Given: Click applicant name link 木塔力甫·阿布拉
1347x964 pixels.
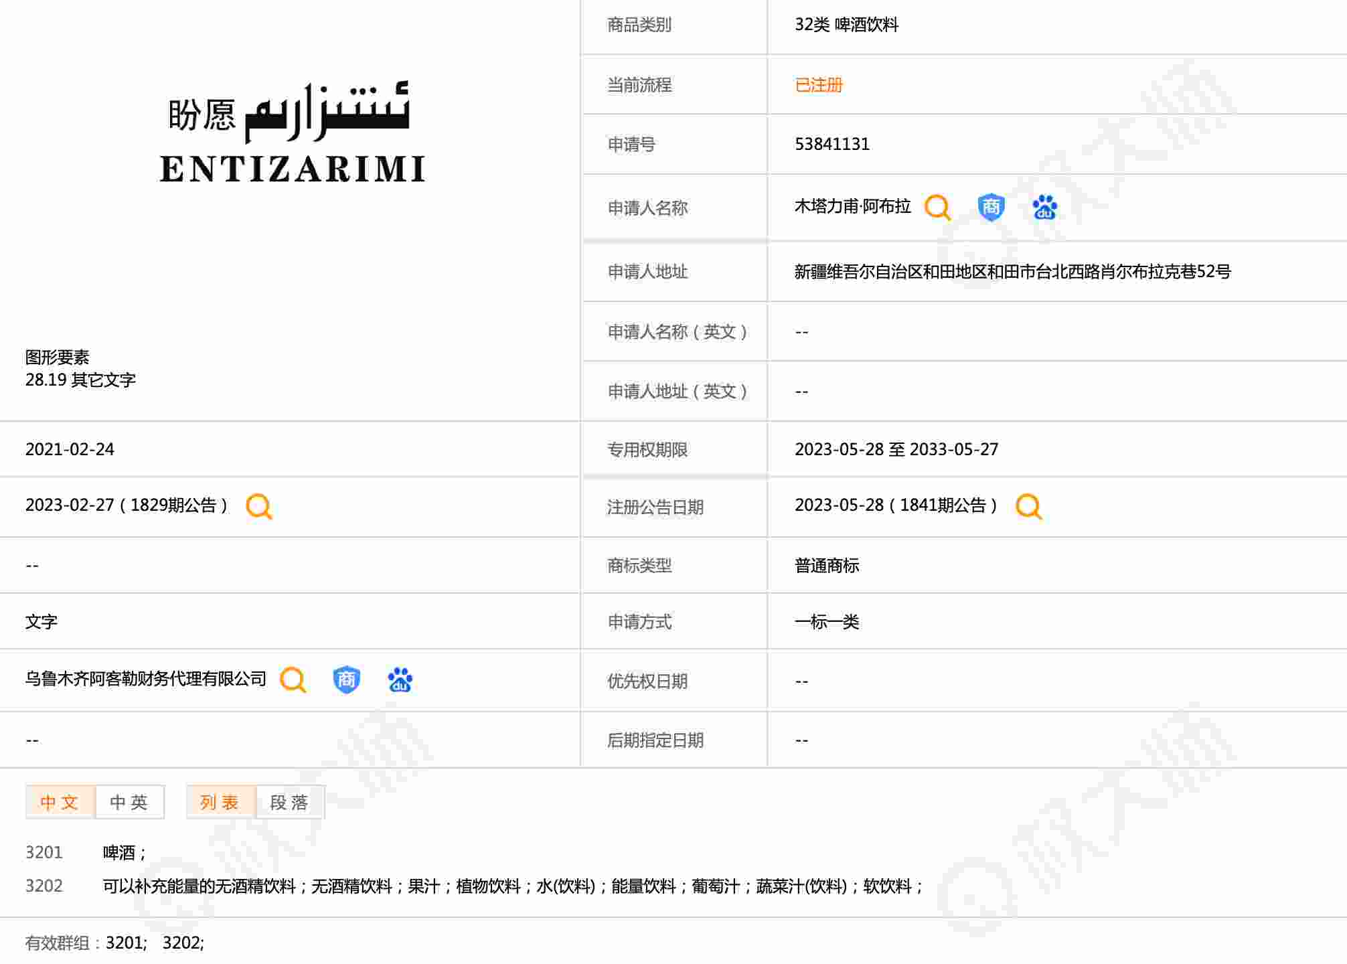Looking at the screenshot, I should pyautogui.click(x=852, y=206).
